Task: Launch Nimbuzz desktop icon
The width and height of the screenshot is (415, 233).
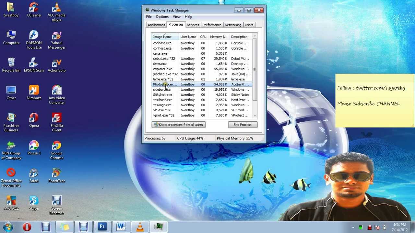Action: 34,93
